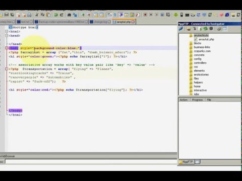
Task: Undo with the green arrow icon
Action: (x=56, y=15)
